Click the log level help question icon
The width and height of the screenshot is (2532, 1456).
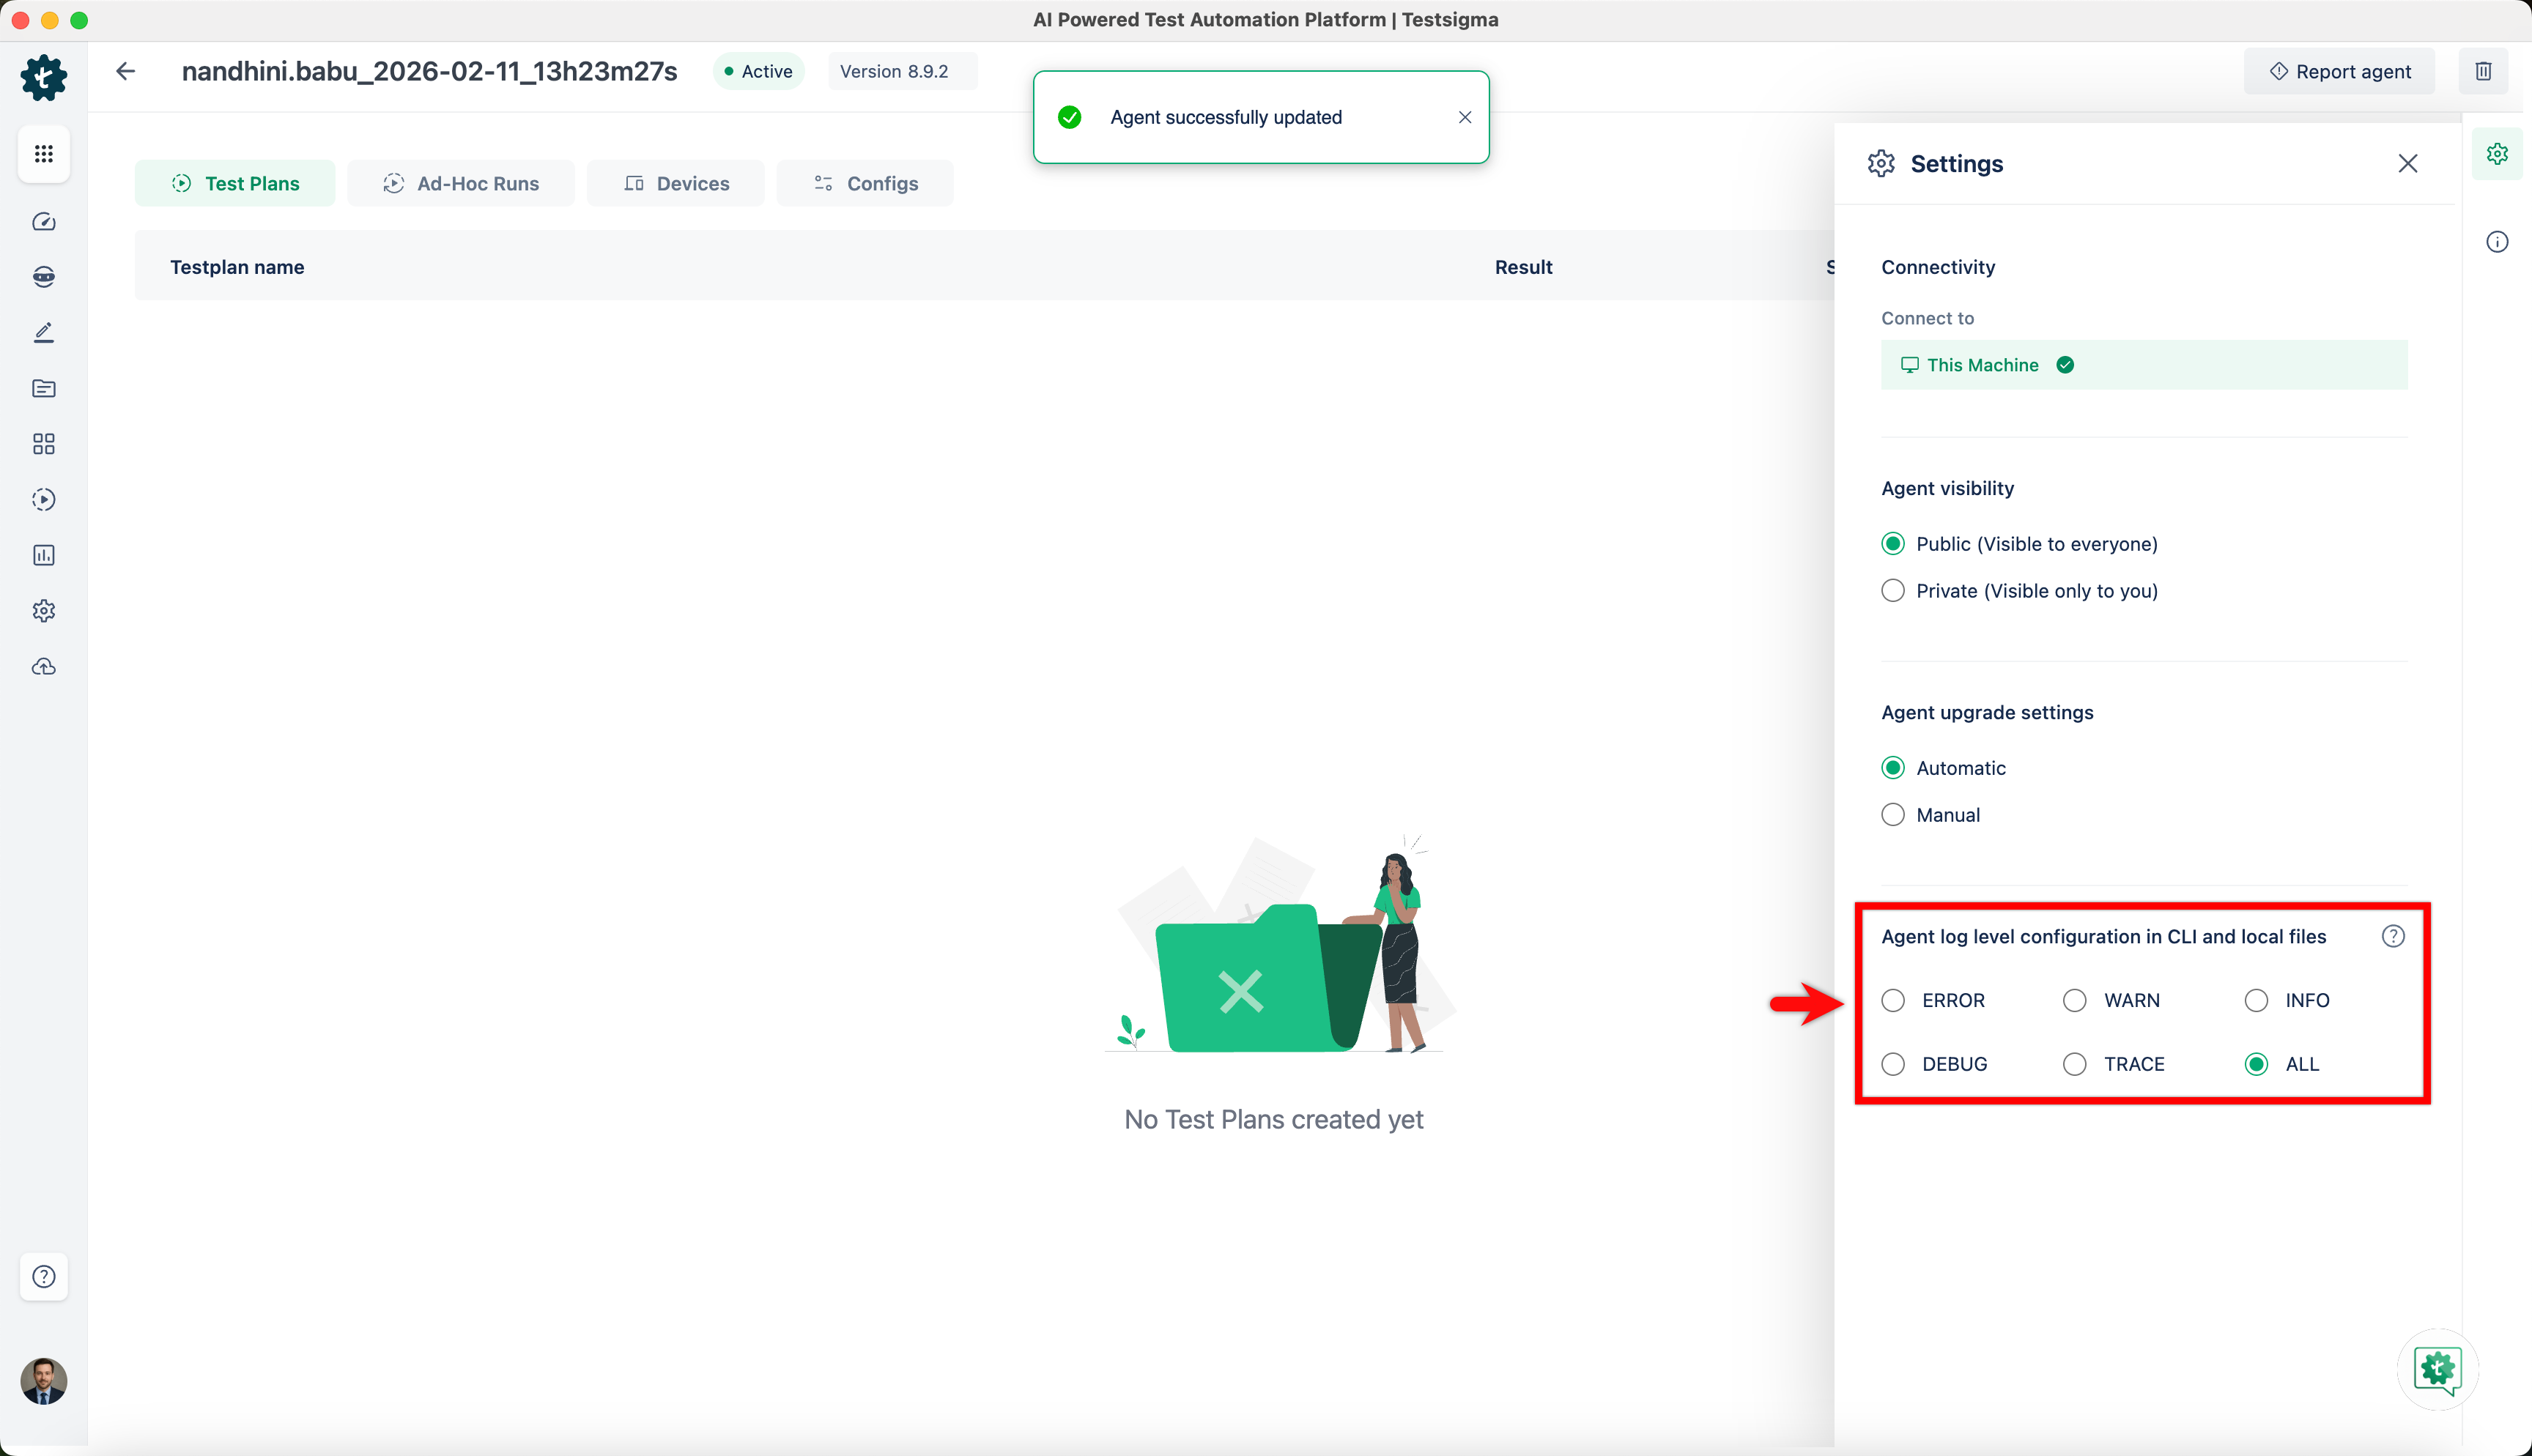pyautogui.click(x=2392, y=937)
